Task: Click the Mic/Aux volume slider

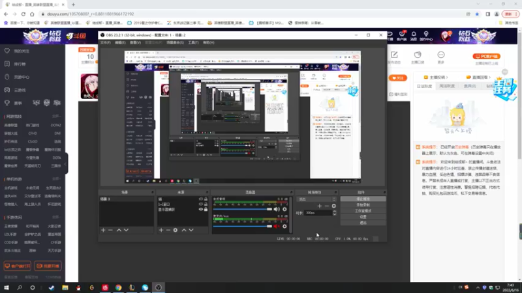Action: (x=242, y=226)
